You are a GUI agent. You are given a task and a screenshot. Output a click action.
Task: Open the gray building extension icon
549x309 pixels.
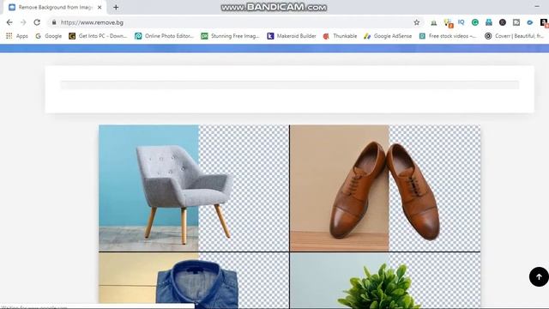point(434,23)
